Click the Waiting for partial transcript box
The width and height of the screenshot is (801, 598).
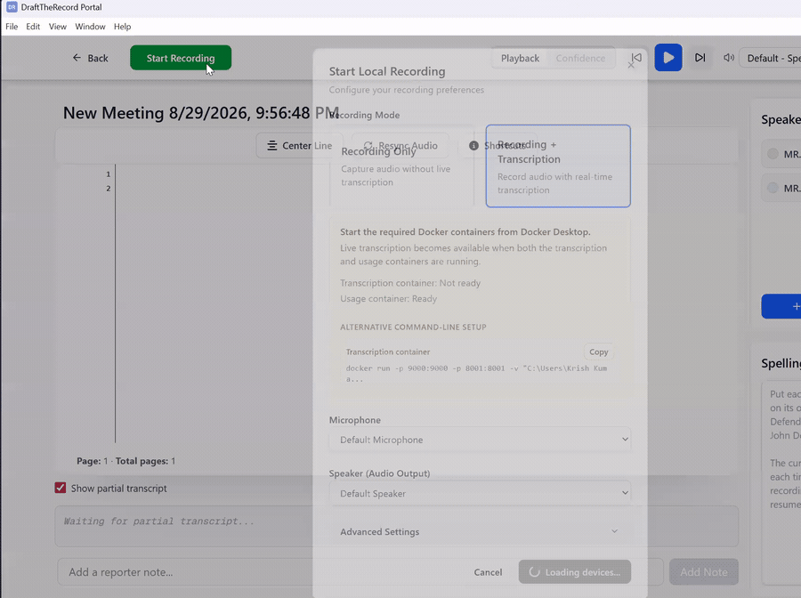click(396, 526)
